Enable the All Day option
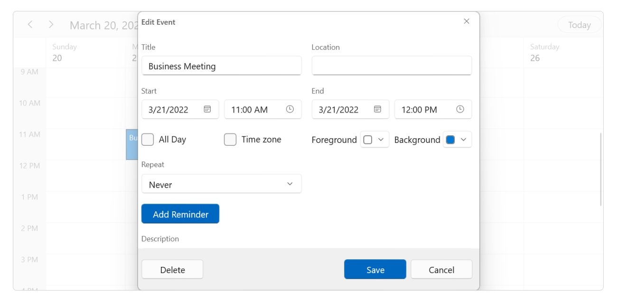Image resolution: width=617 pixels, height=302 pixels. click(x=147, y=139)
